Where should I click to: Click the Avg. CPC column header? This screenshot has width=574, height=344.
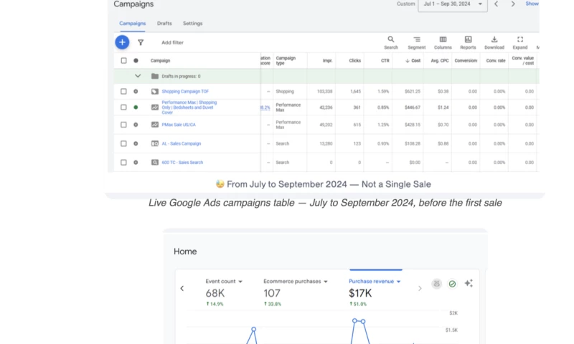pyautogui.click(x=440, y=61)
